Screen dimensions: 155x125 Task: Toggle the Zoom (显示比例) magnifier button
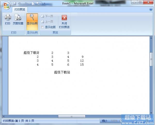point(32,20)
